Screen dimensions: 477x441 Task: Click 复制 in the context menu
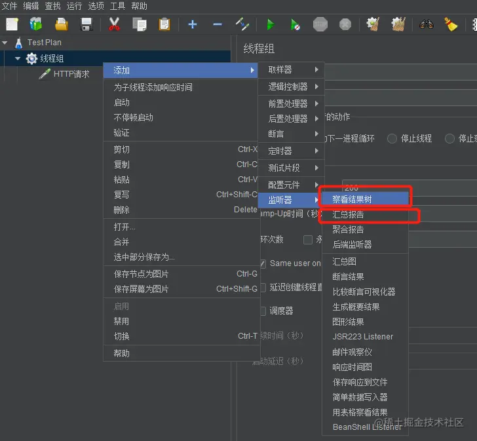pos(181,164)
